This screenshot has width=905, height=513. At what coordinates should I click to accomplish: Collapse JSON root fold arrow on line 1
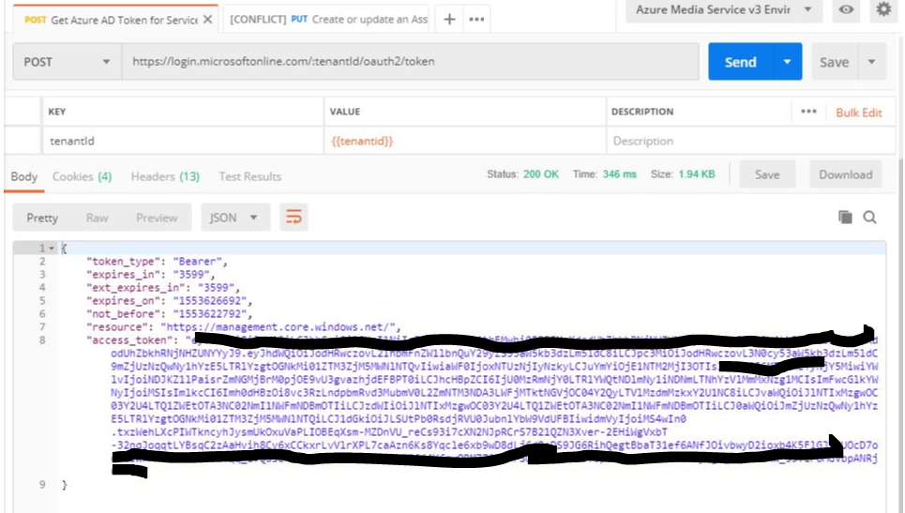[52, 249]
